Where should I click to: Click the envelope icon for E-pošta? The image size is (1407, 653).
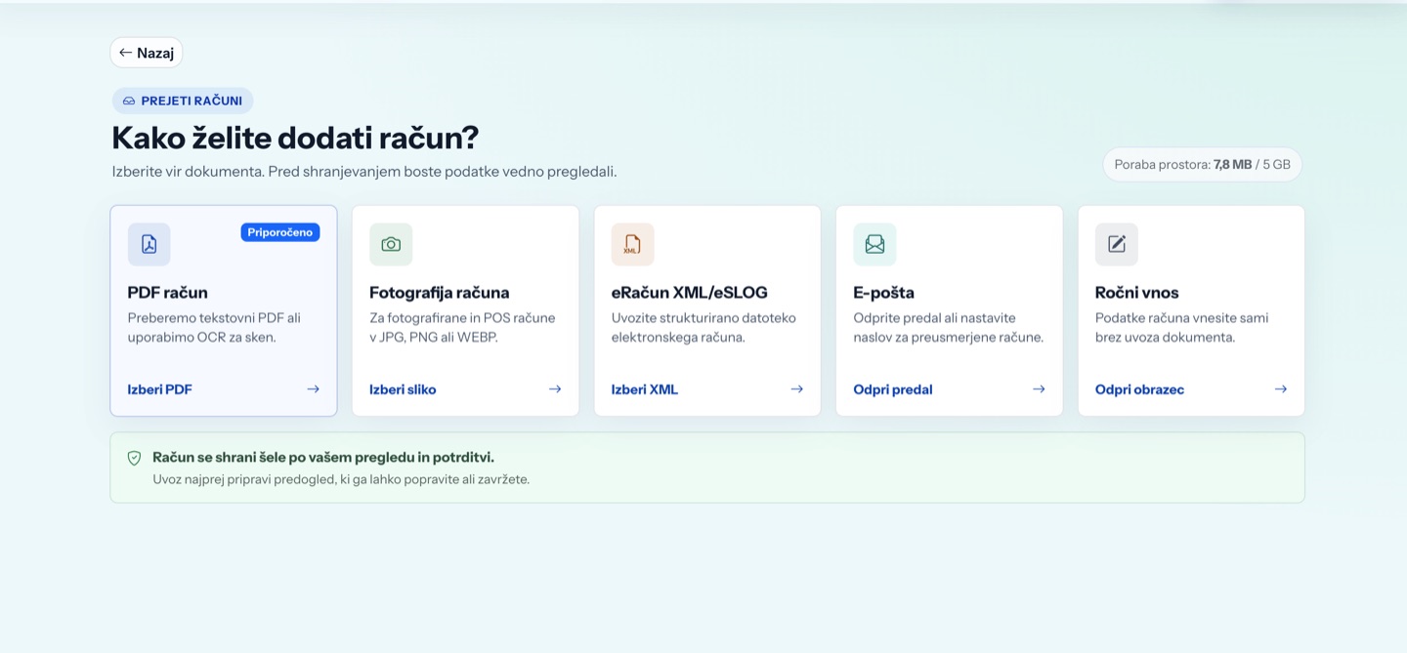pyautogui.click(x=874, y=244)
